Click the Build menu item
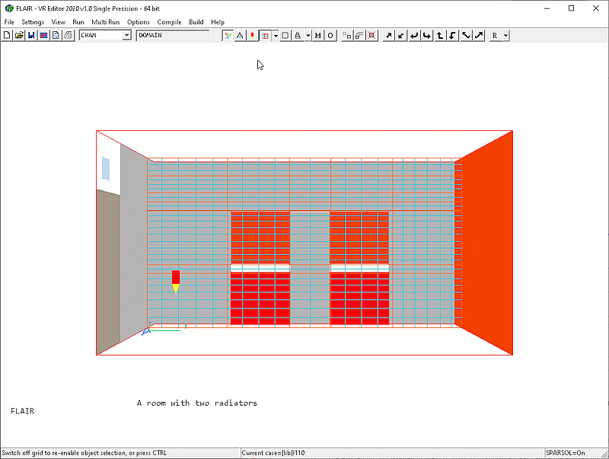Screen dimensions: 609x459 tap(196, 22)
